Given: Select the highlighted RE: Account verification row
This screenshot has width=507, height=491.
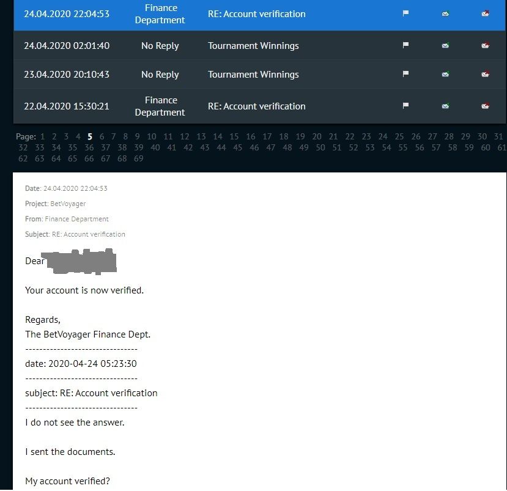Looking at the screenshot, I should [259, 15].
